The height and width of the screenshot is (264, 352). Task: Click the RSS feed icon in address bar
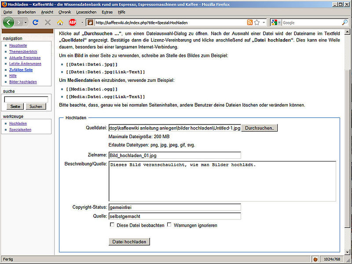coord(250,22)
